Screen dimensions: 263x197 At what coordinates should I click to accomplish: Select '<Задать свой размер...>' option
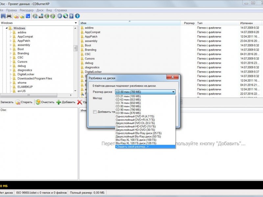[x=145, y=146]
